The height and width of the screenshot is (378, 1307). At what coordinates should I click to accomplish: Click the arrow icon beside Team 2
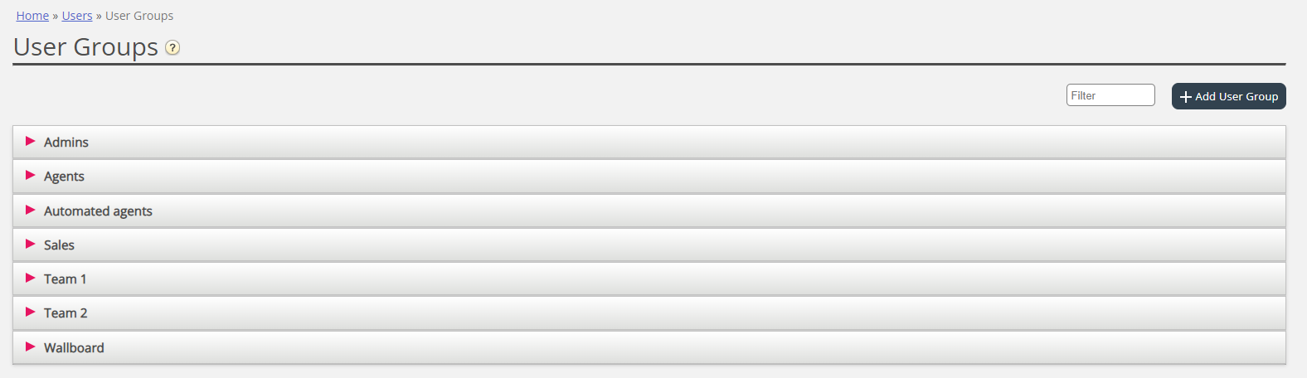(31, 313)
